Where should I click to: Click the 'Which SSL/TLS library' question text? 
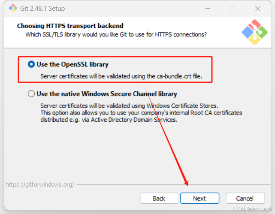[x=116, y=34]
